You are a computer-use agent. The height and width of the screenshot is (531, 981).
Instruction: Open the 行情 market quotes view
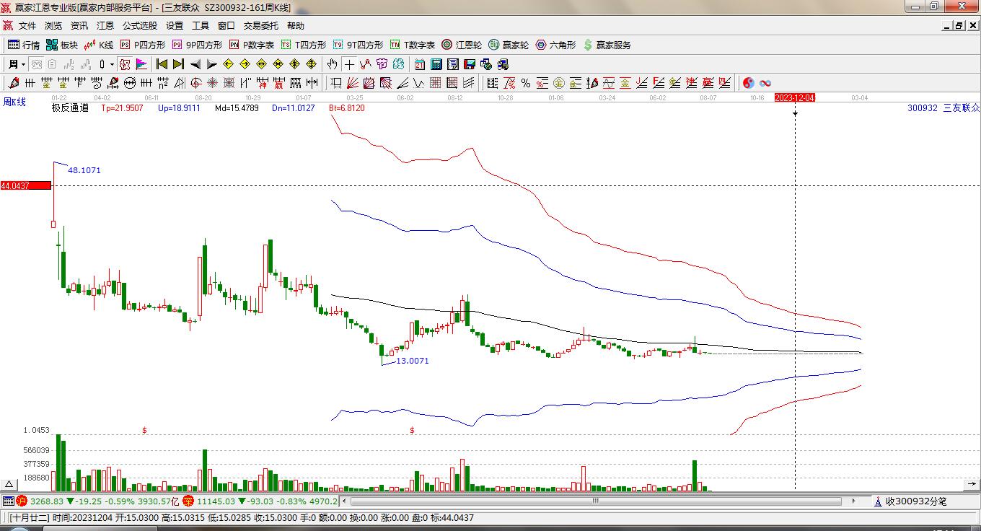(23, 45)
